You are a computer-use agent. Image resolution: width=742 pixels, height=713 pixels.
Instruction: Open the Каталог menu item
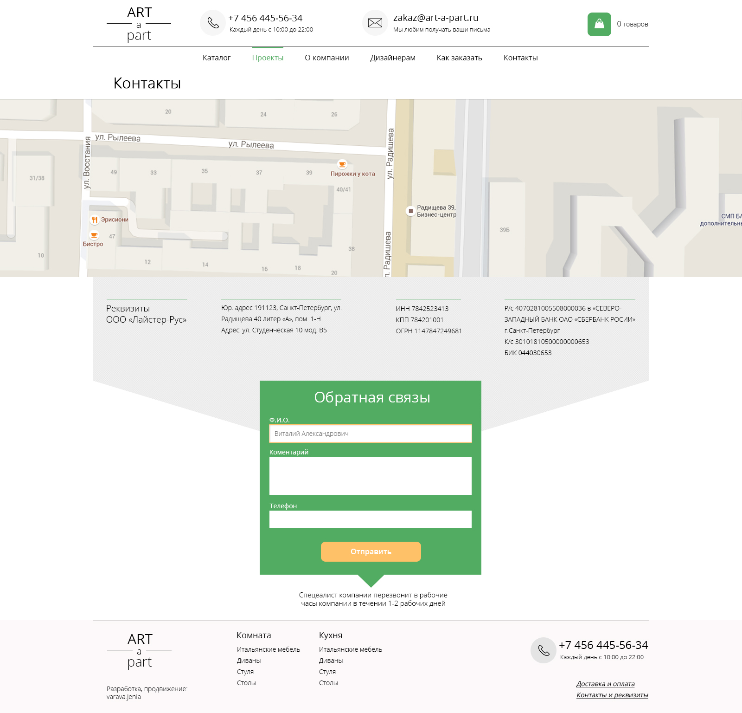point(217,58)
